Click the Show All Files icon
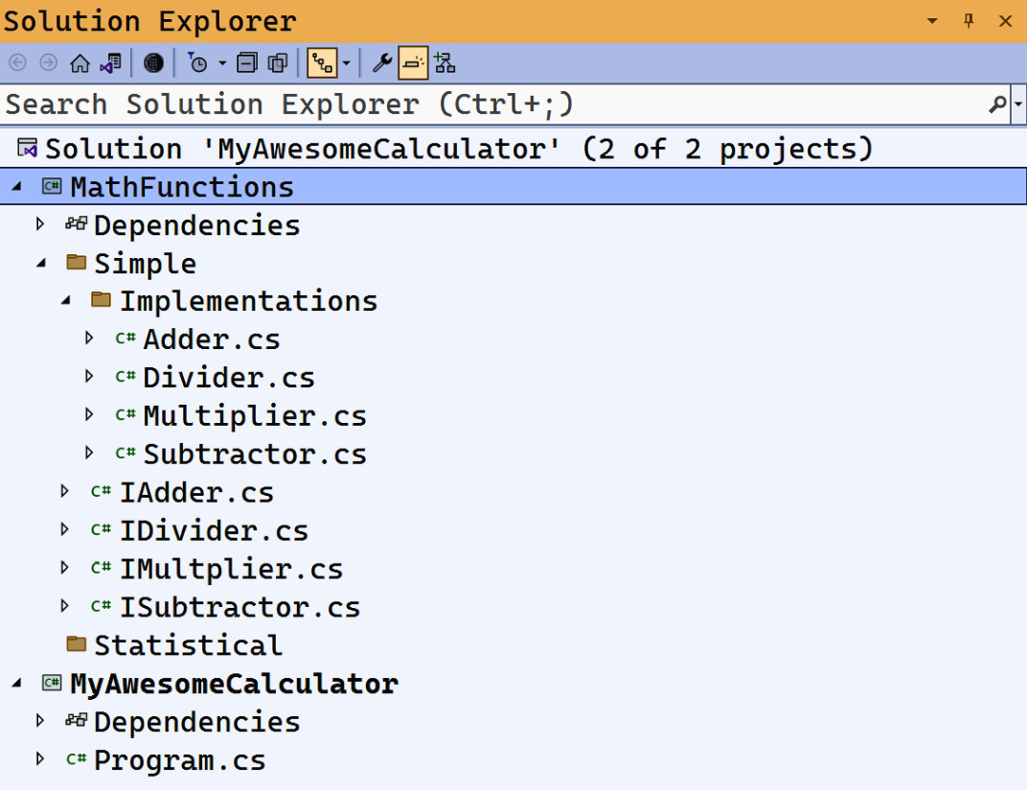This screenshot has width=1027, height=790. [x=278, y=64]
